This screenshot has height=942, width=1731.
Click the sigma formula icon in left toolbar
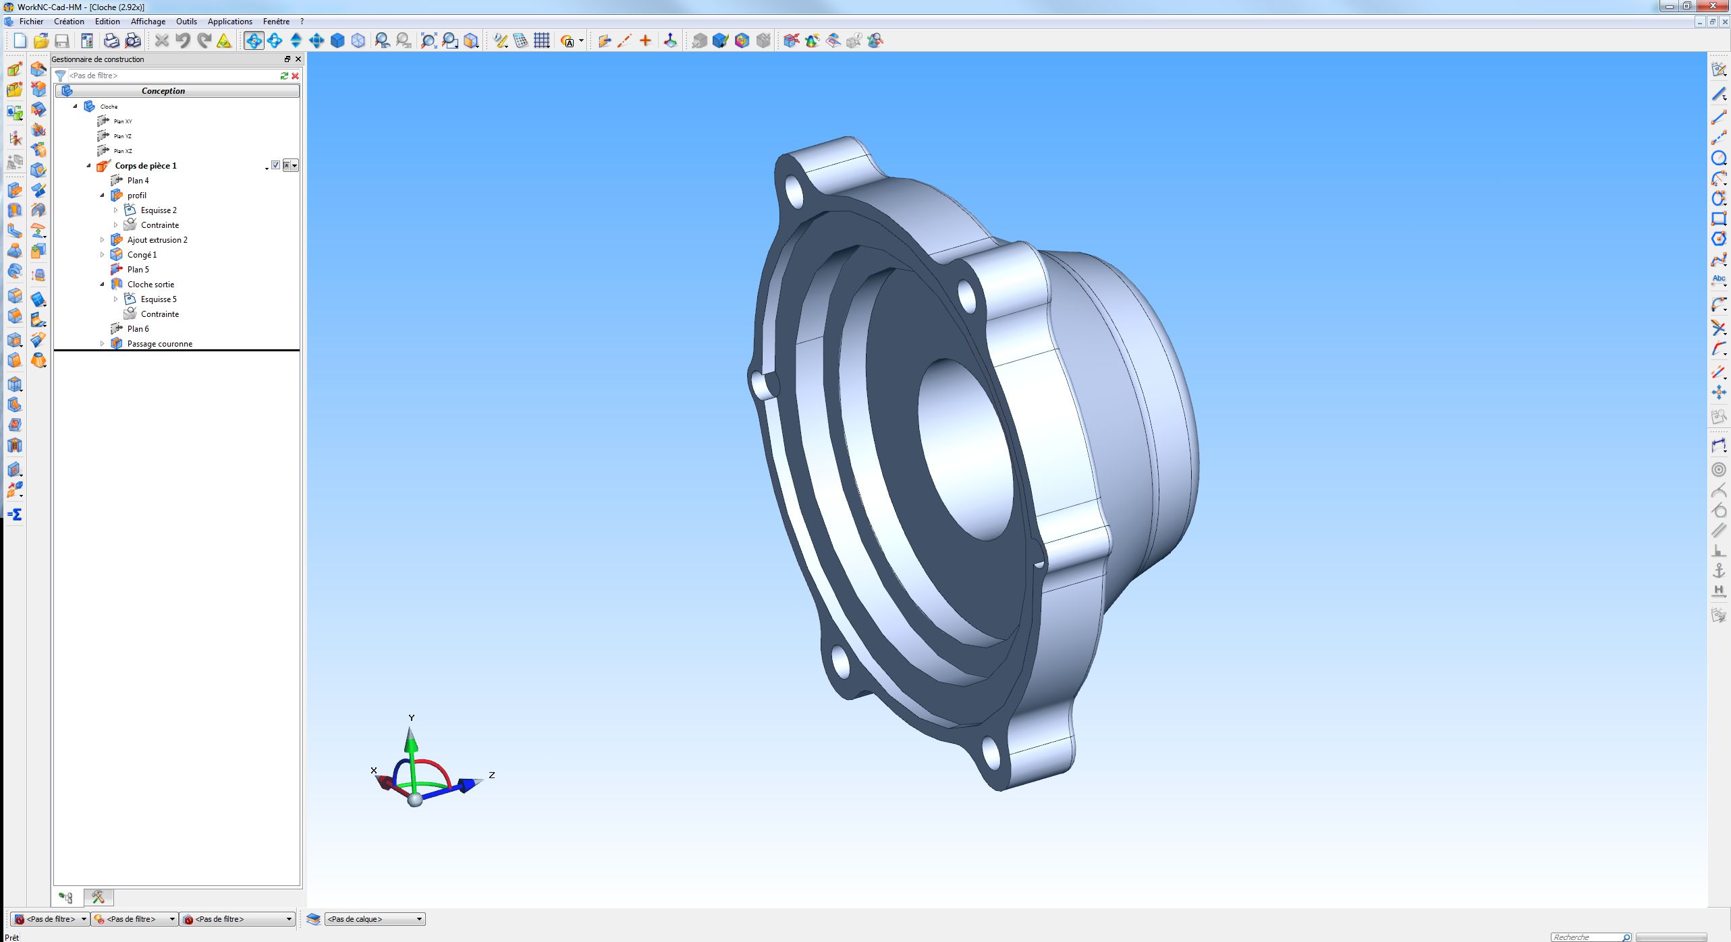14,514
